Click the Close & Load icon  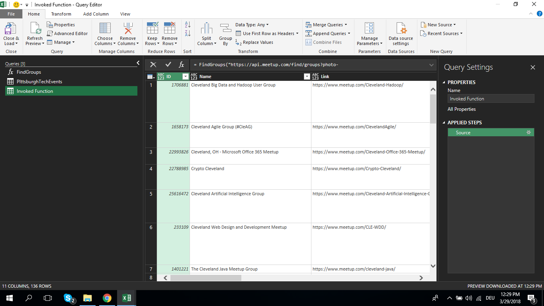pos(11,29)
